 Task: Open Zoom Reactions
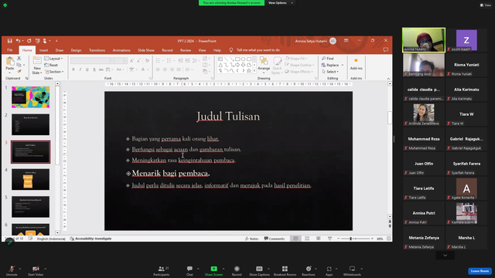click(x=309, y=270)
